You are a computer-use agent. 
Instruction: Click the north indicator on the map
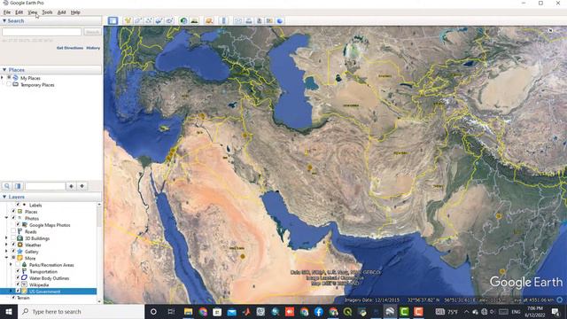[550, 30]
